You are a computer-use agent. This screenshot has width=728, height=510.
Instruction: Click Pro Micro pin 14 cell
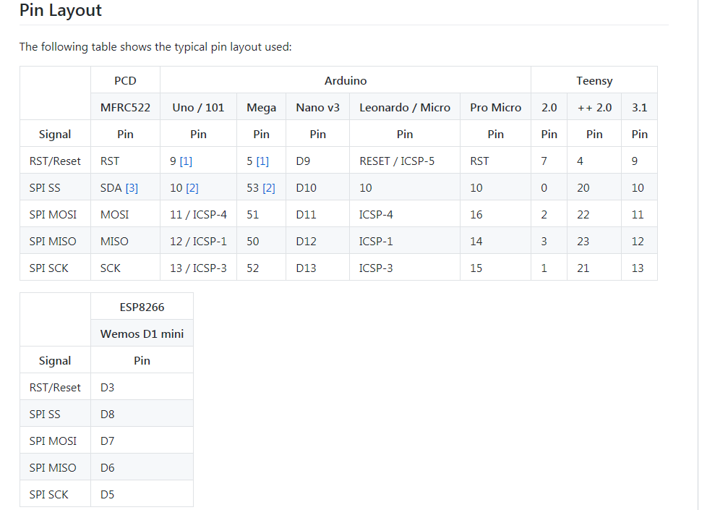click(495, 242)
